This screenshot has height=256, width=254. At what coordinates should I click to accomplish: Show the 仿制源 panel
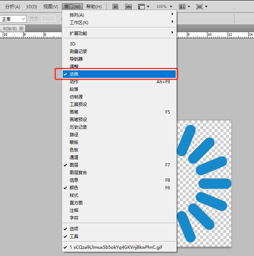119,97
